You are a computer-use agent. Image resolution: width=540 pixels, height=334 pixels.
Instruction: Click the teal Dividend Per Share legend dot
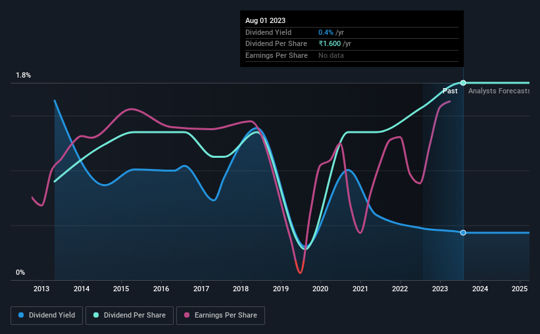[96, 315]
